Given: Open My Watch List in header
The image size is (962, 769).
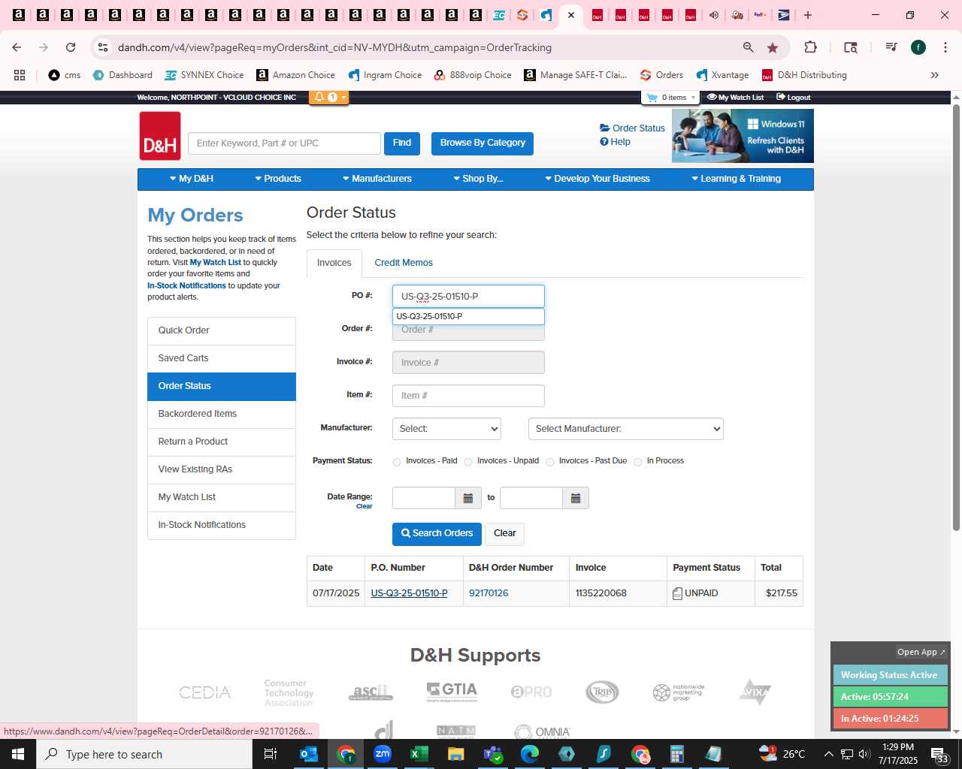Looking at the screenshot, I should (736, 98).
